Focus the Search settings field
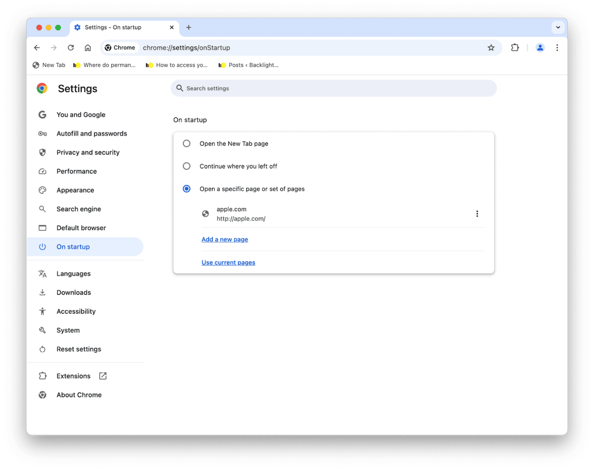Screen dimensions: 594x470 334,88
